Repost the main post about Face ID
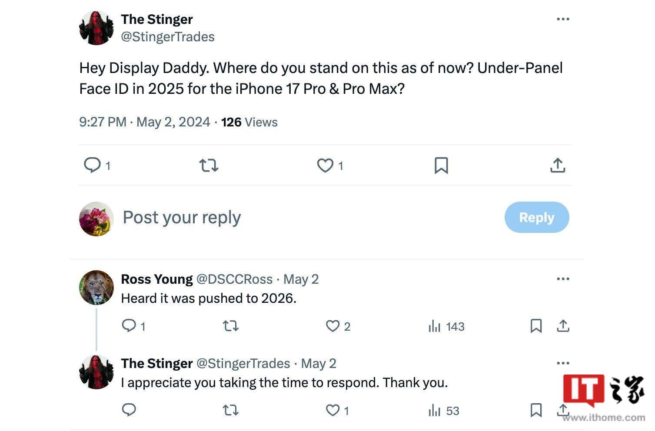Screen dimensions: 655x431 click(x=209, y=166)
